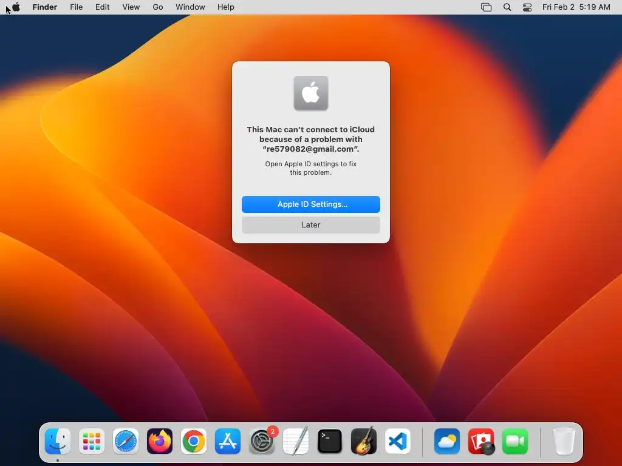Launch Google Chrome from the Dock
The height and width of the screenshot is (466, 622).
pyautogui.click(x=194, y=442)
